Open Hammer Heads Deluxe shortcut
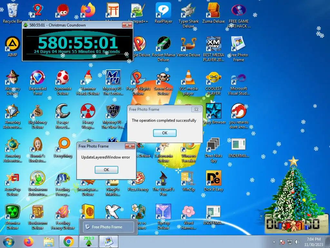The width and height of the screenshot is (330, 248). click(x=88, y=82)
